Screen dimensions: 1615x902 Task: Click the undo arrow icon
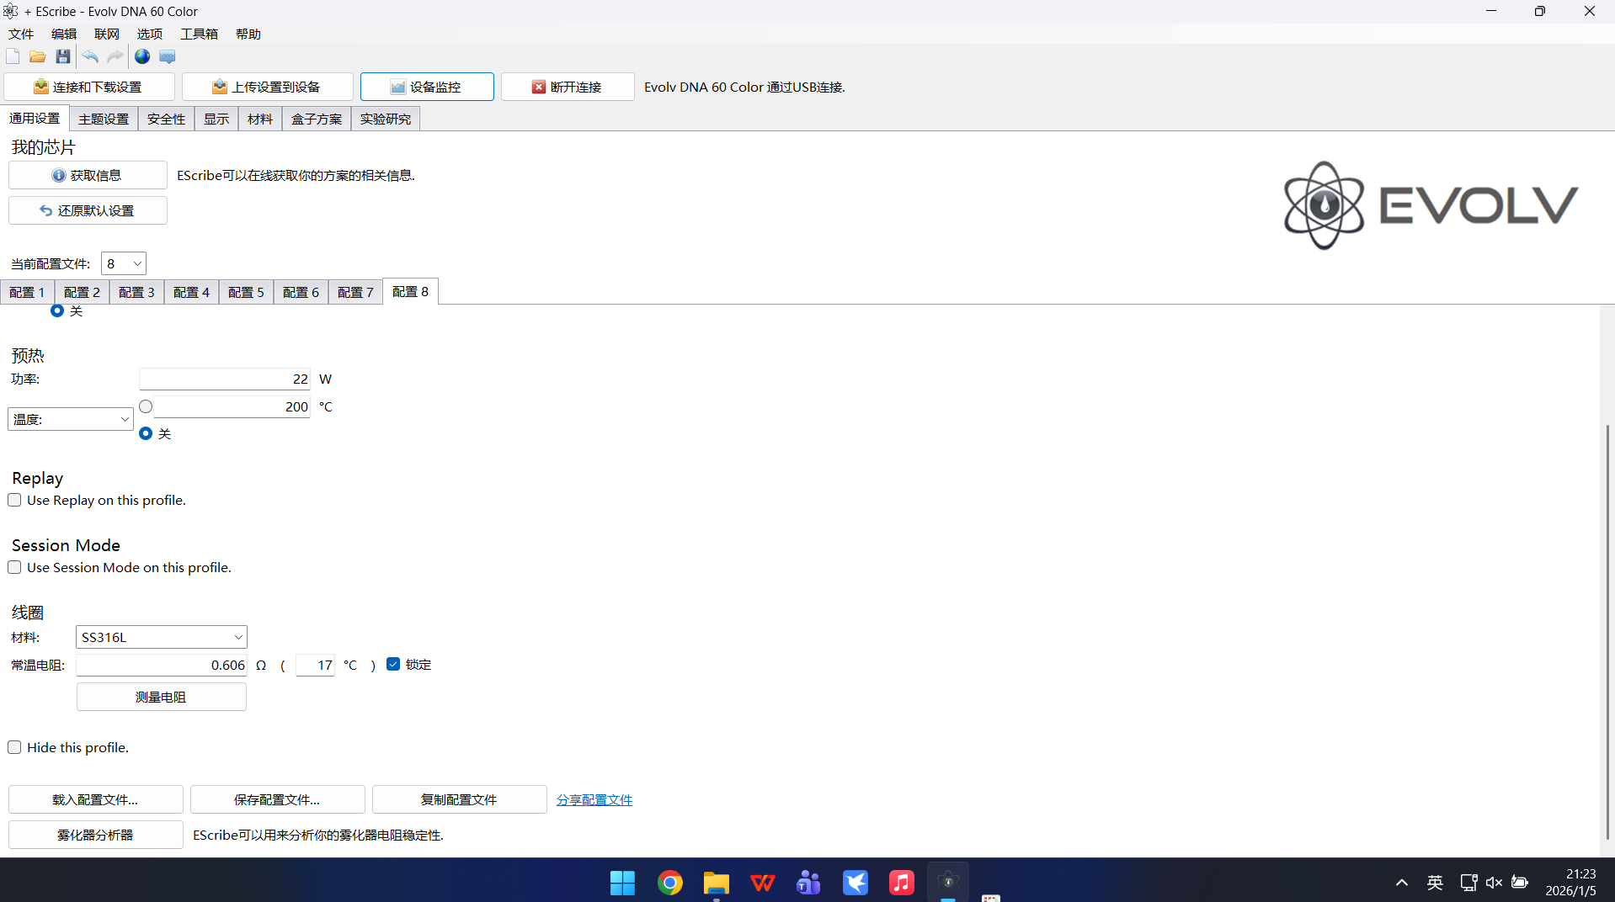tap(90, 56)
